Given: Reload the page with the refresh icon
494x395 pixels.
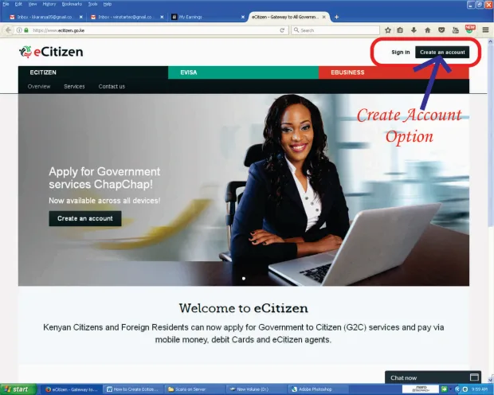Looking at the screenshot, I should (x=282, y=30).
